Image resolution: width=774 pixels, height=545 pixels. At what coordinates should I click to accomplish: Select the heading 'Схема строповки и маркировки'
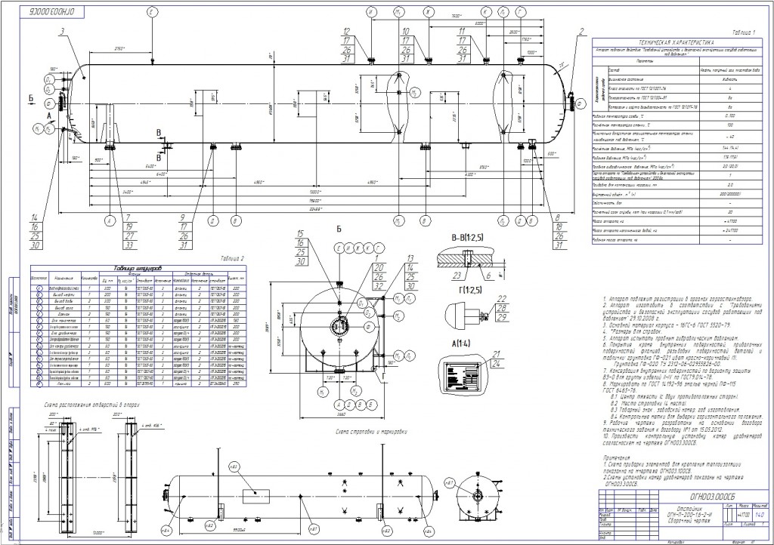coord(372,433)
